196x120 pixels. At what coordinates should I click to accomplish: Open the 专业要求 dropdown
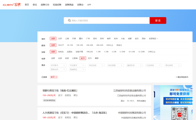coord(77,65)
